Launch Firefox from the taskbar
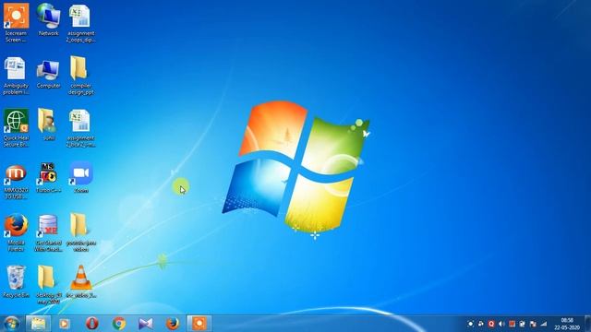 point(173,324)
